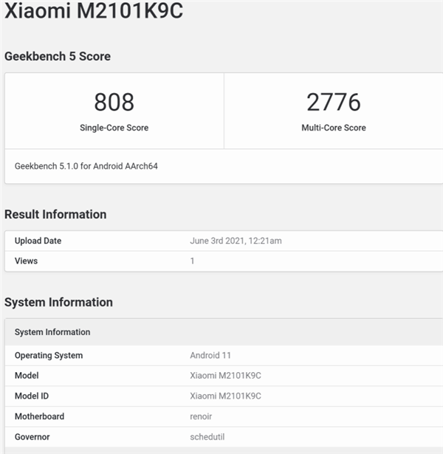Click the large 'System Information' section heading
The image size is (443, 454).
(x=58, y=302)
